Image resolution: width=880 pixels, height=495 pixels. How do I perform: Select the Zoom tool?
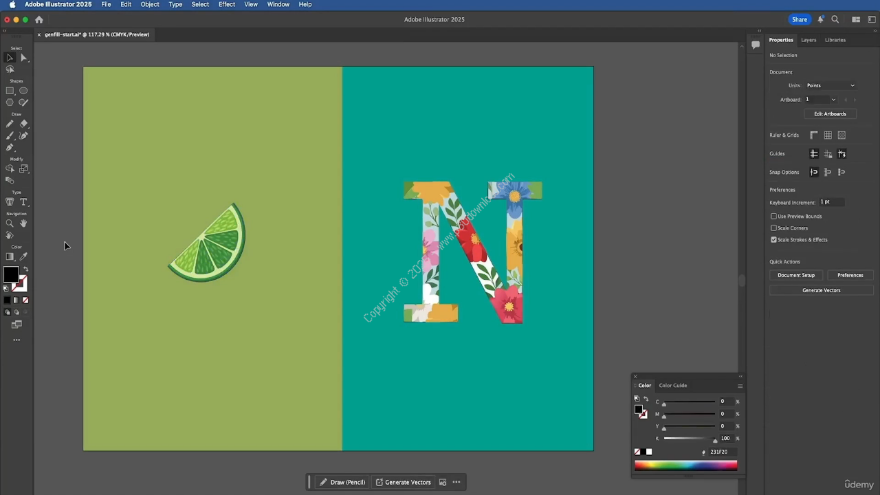pos(10,223)
